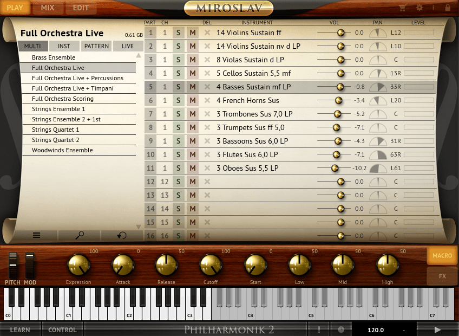Select the PATTERN browser tab
This screenshot has height=336, width=459.
(96, 46)
